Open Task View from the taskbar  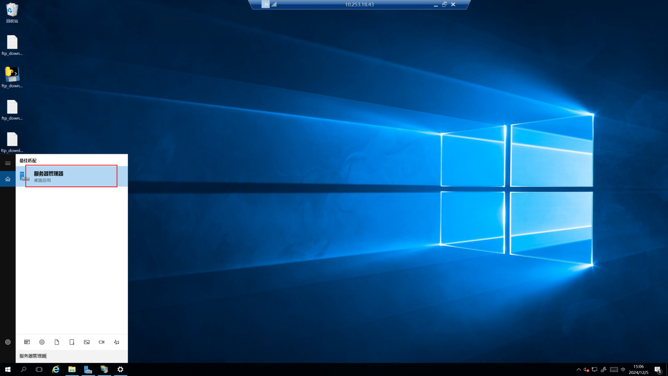39,370
